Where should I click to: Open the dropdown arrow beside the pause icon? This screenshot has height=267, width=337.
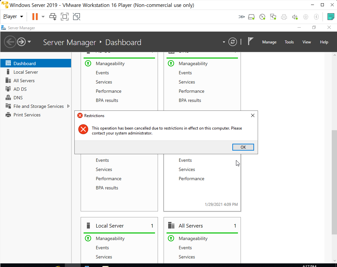click(43, 16)
